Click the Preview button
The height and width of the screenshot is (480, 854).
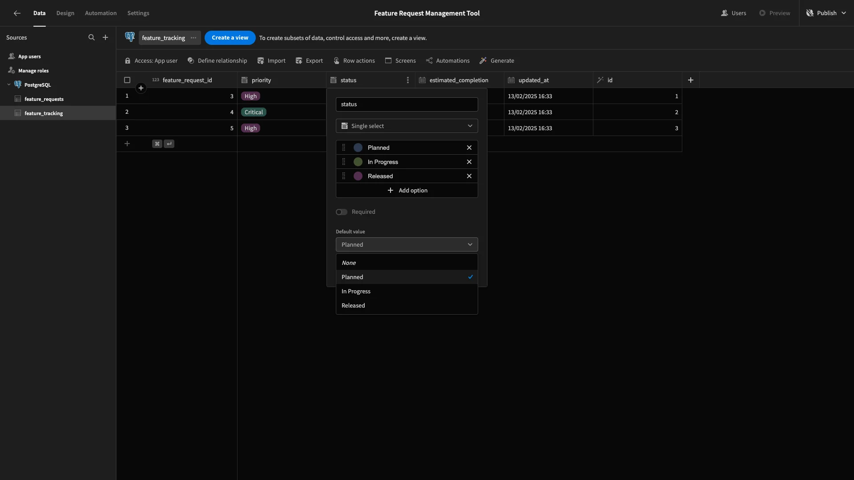click(x=774, y=13)
